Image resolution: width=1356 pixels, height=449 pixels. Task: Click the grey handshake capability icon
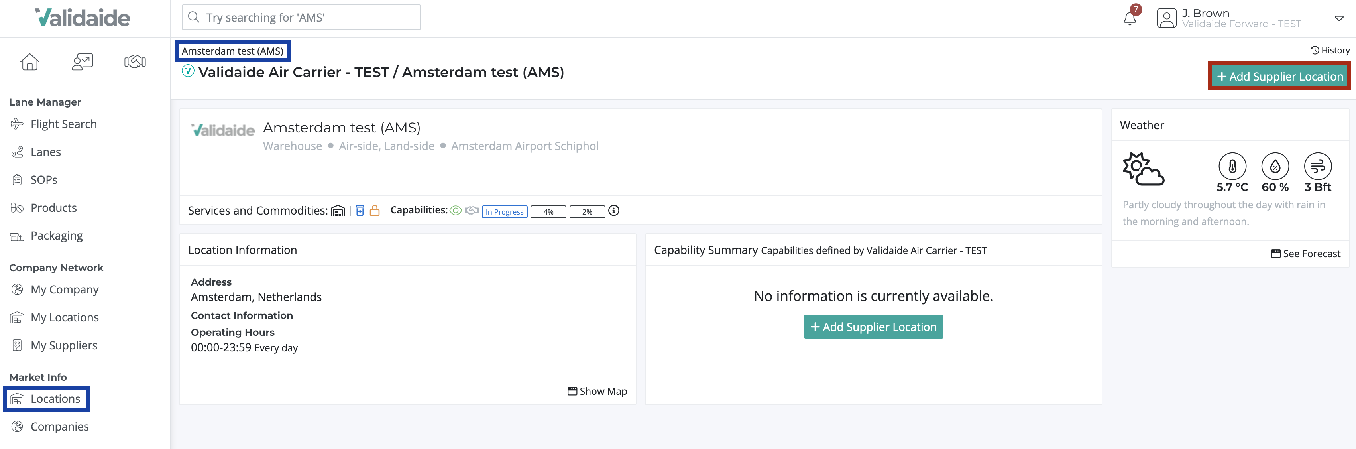(472, 211)
